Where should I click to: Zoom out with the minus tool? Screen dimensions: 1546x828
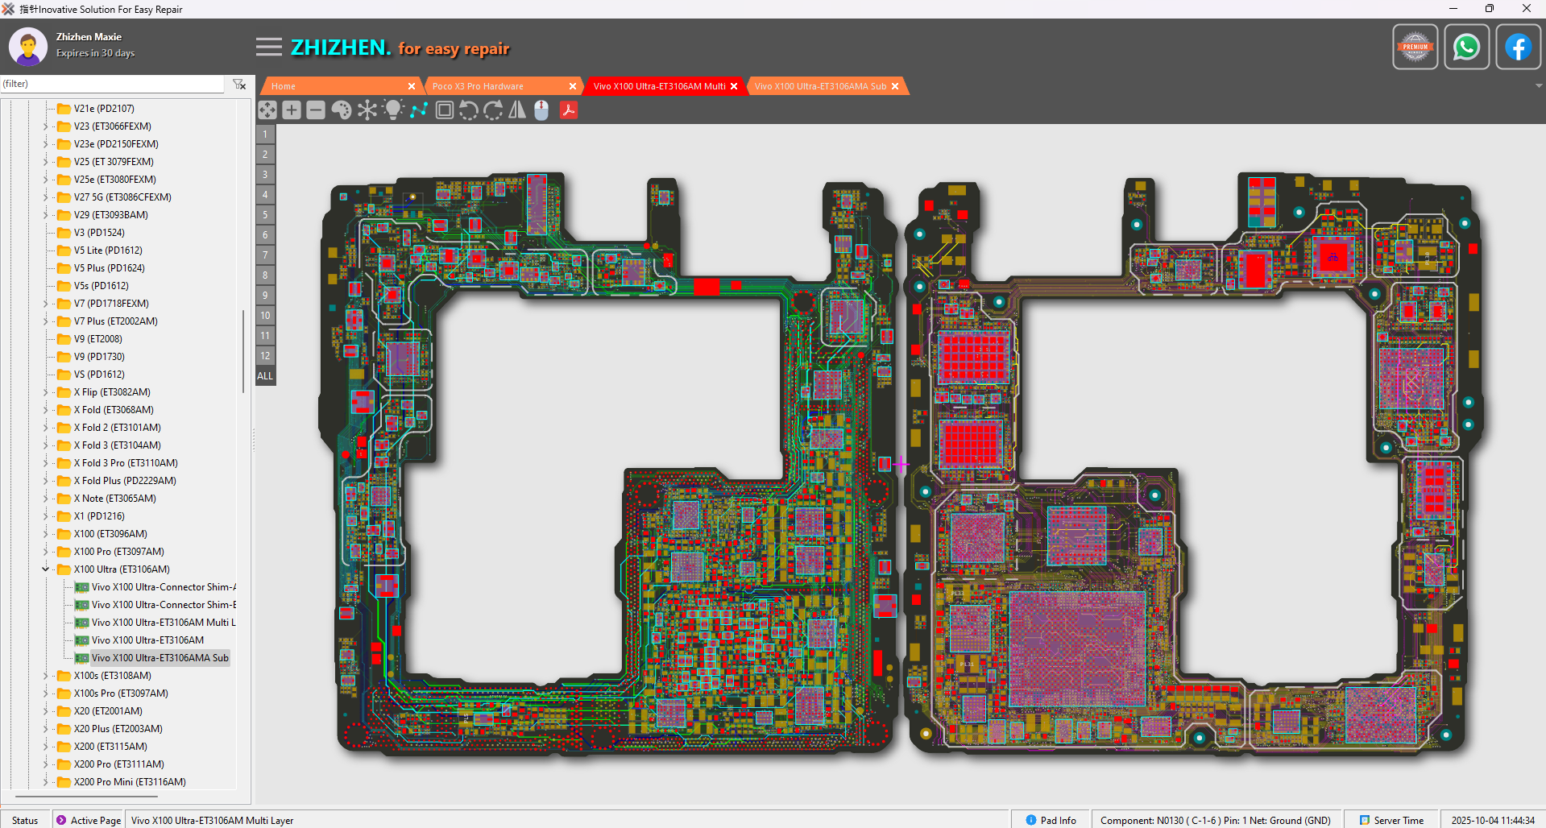tap(316, 110)
